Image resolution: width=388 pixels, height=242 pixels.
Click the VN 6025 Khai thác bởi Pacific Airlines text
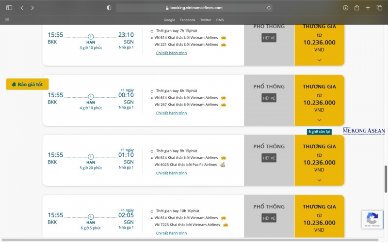[x=186, y=165]
